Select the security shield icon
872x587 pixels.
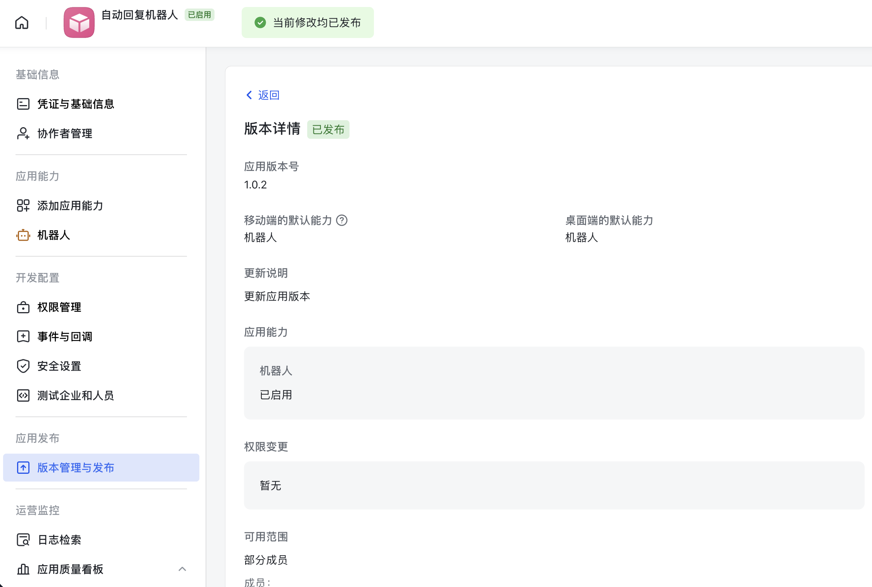pyautogui.click(x=23, y=366)
